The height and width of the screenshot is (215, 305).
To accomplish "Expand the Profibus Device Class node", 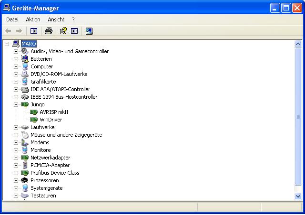I will point(16,173).
